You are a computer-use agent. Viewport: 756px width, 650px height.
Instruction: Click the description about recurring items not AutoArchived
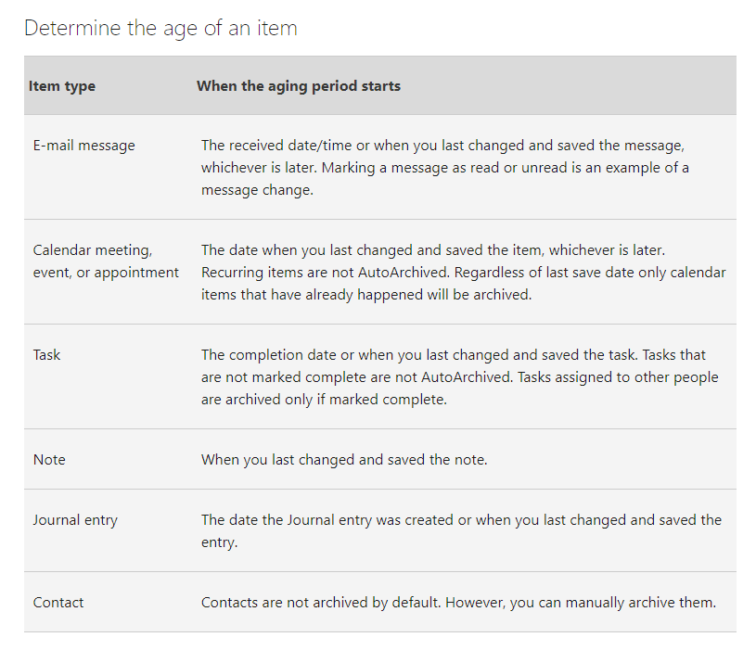click(326, 273)
